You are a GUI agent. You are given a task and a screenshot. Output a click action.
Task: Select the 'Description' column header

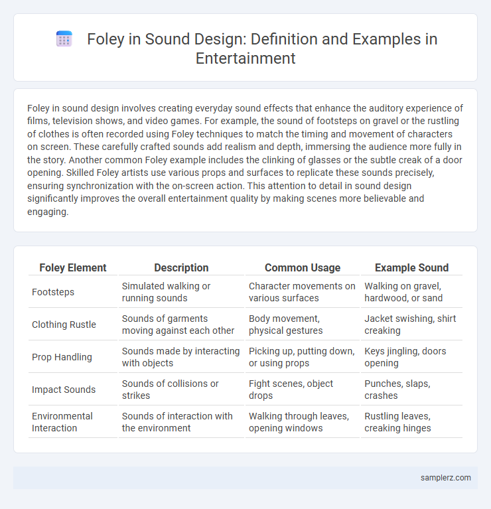tap(181, 267)
